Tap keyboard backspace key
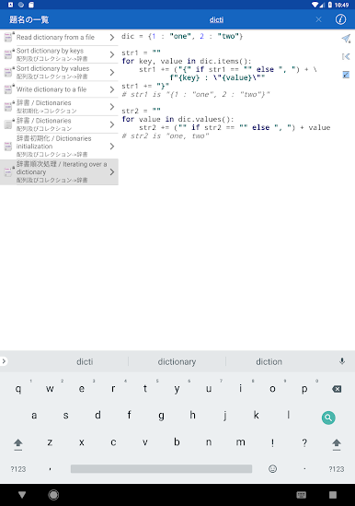 point(337,389)
